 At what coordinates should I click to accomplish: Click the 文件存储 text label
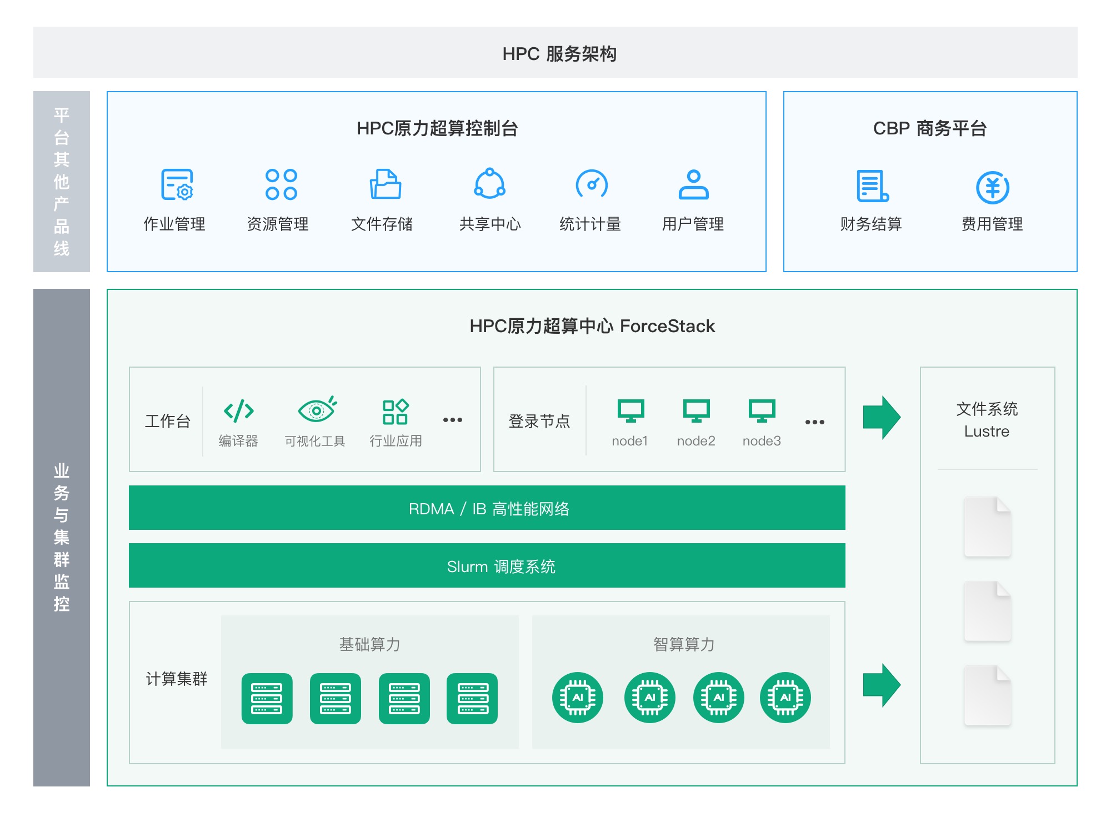tap(382, 224)
